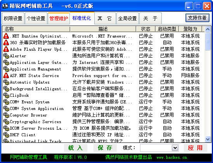The width and height of the screenshot is (213, 163).
Task: Click the warning icon for ASP.NET State Service
Action: point(6,75)
